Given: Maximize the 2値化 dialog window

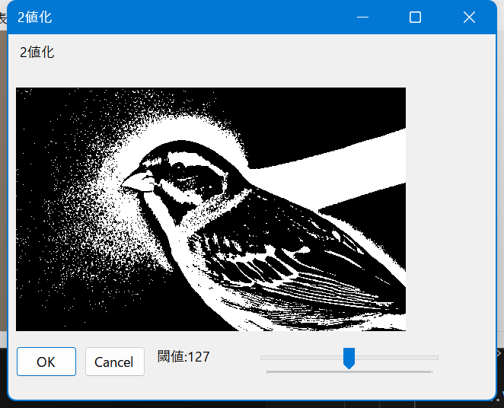Looking at the screenshot, I should click(x=415, y=17).
